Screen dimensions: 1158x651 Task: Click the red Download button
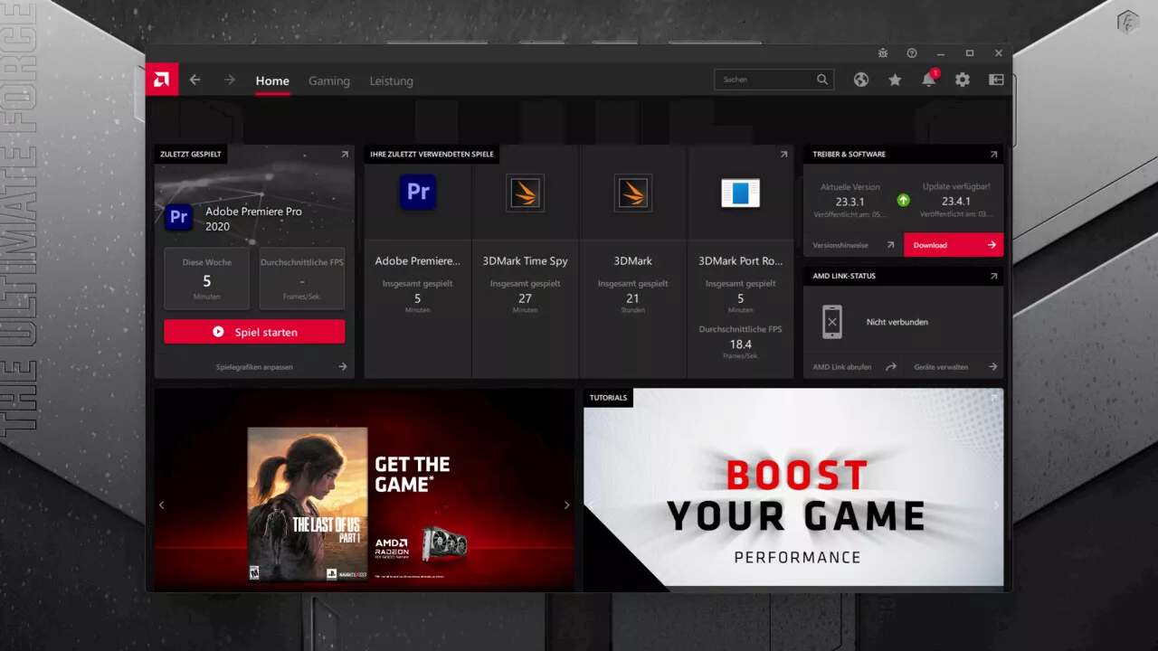954,245
